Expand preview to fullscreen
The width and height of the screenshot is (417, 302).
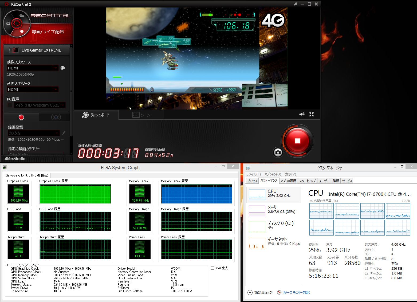pyautogui.click(x=312, y=114)
